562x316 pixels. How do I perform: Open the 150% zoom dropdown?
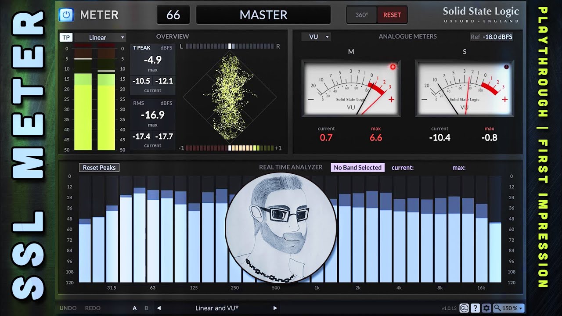pyautogui.click(x=508, y=308)
